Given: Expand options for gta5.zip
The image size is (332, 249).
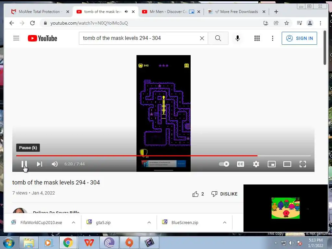Looking at the screenshot, I should [149, 222].
